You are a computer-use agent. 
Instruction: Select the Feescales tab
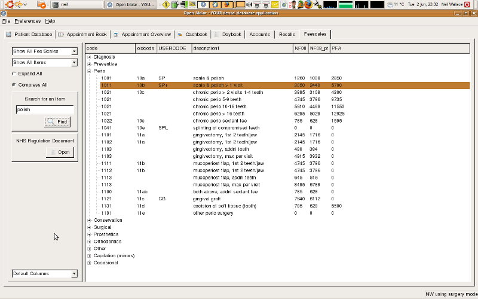[315, 34]
